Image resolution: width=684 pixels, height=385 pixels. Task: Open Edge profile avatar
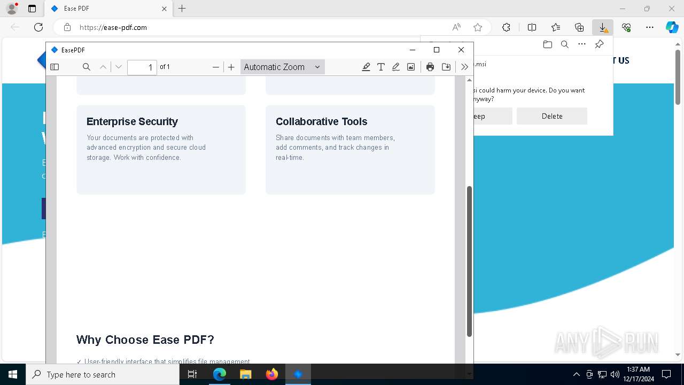tap(12, 9)
